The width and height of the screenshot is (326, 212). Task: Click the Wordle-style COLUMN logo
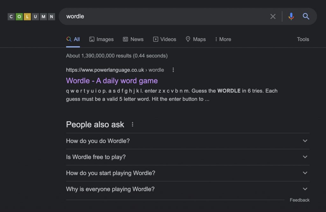pos(31,17)
